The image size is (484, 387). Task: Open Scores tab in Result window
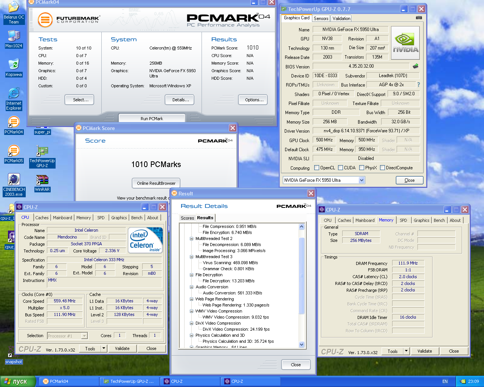click(x=187, y=218)
